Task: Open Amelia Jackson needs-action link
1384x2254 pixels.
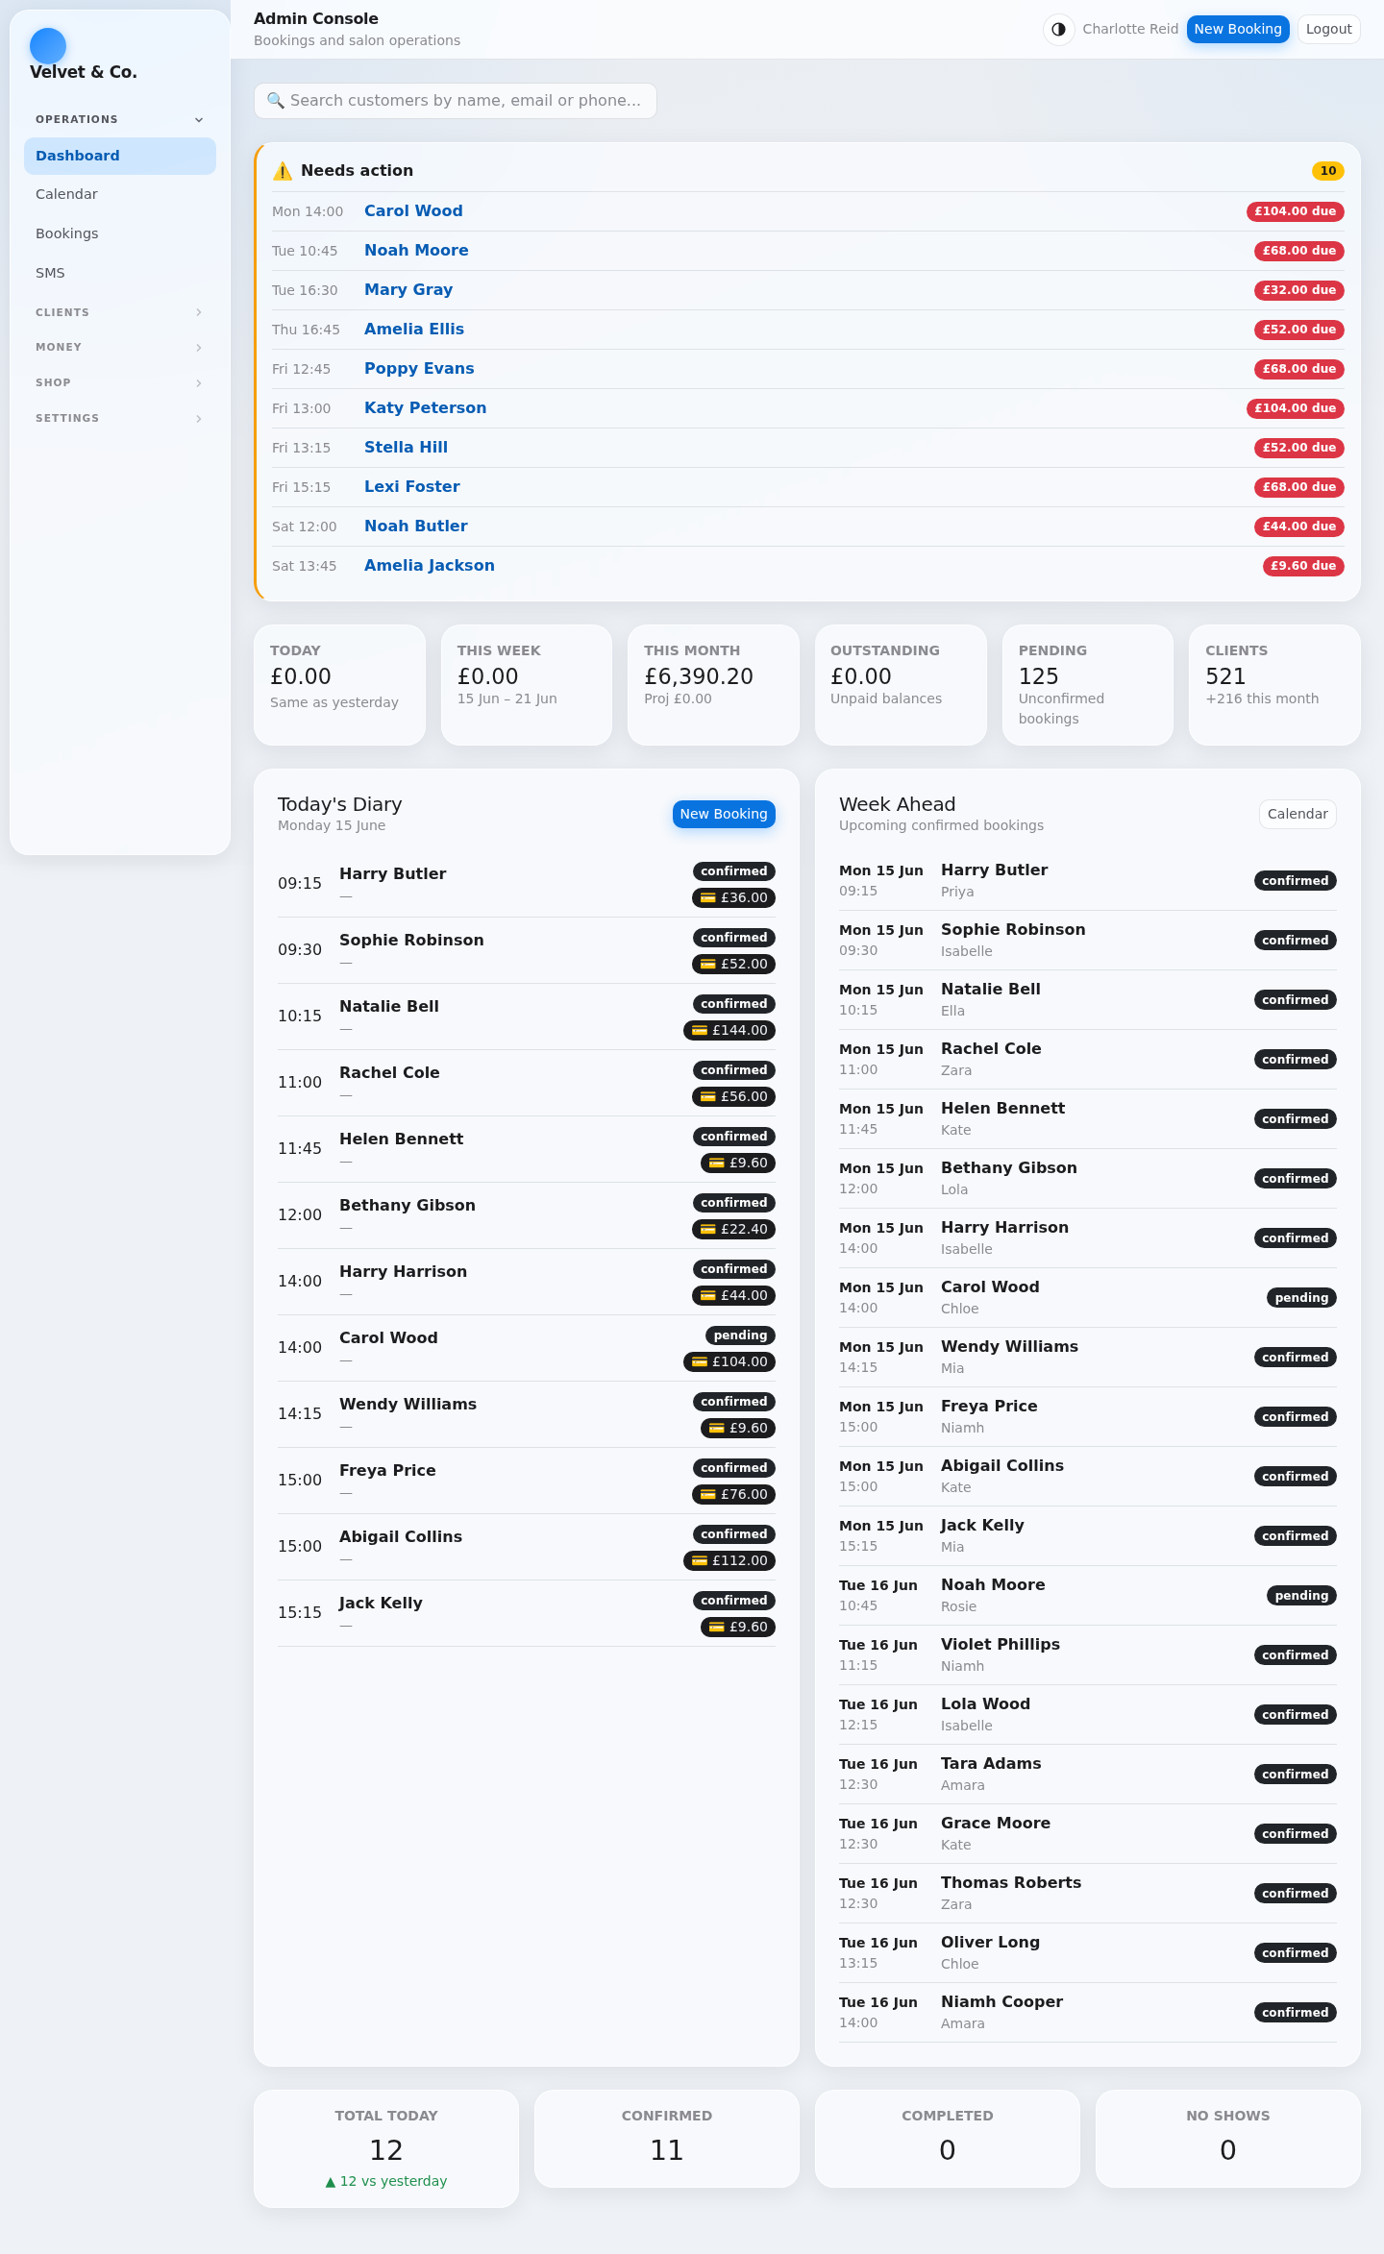Action: click(x=430, y=565)
